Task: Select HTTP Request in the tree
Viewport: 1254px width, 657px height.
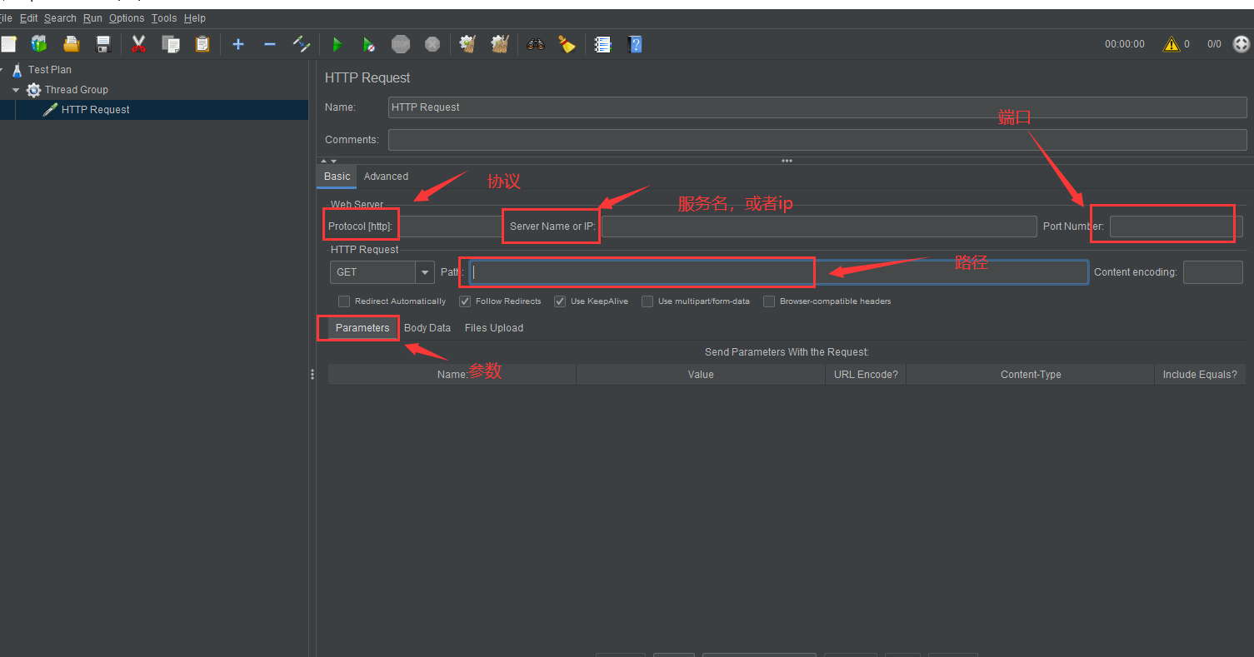Action: (95, 110)
